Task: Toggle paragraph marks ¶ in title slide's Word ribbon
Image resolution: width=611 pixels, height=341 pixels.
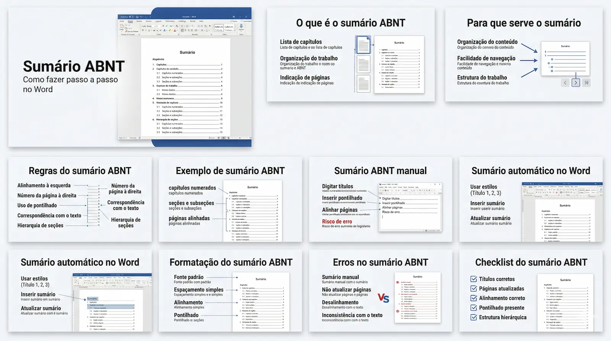Action: pyautogui.click(x=210, y=26)
